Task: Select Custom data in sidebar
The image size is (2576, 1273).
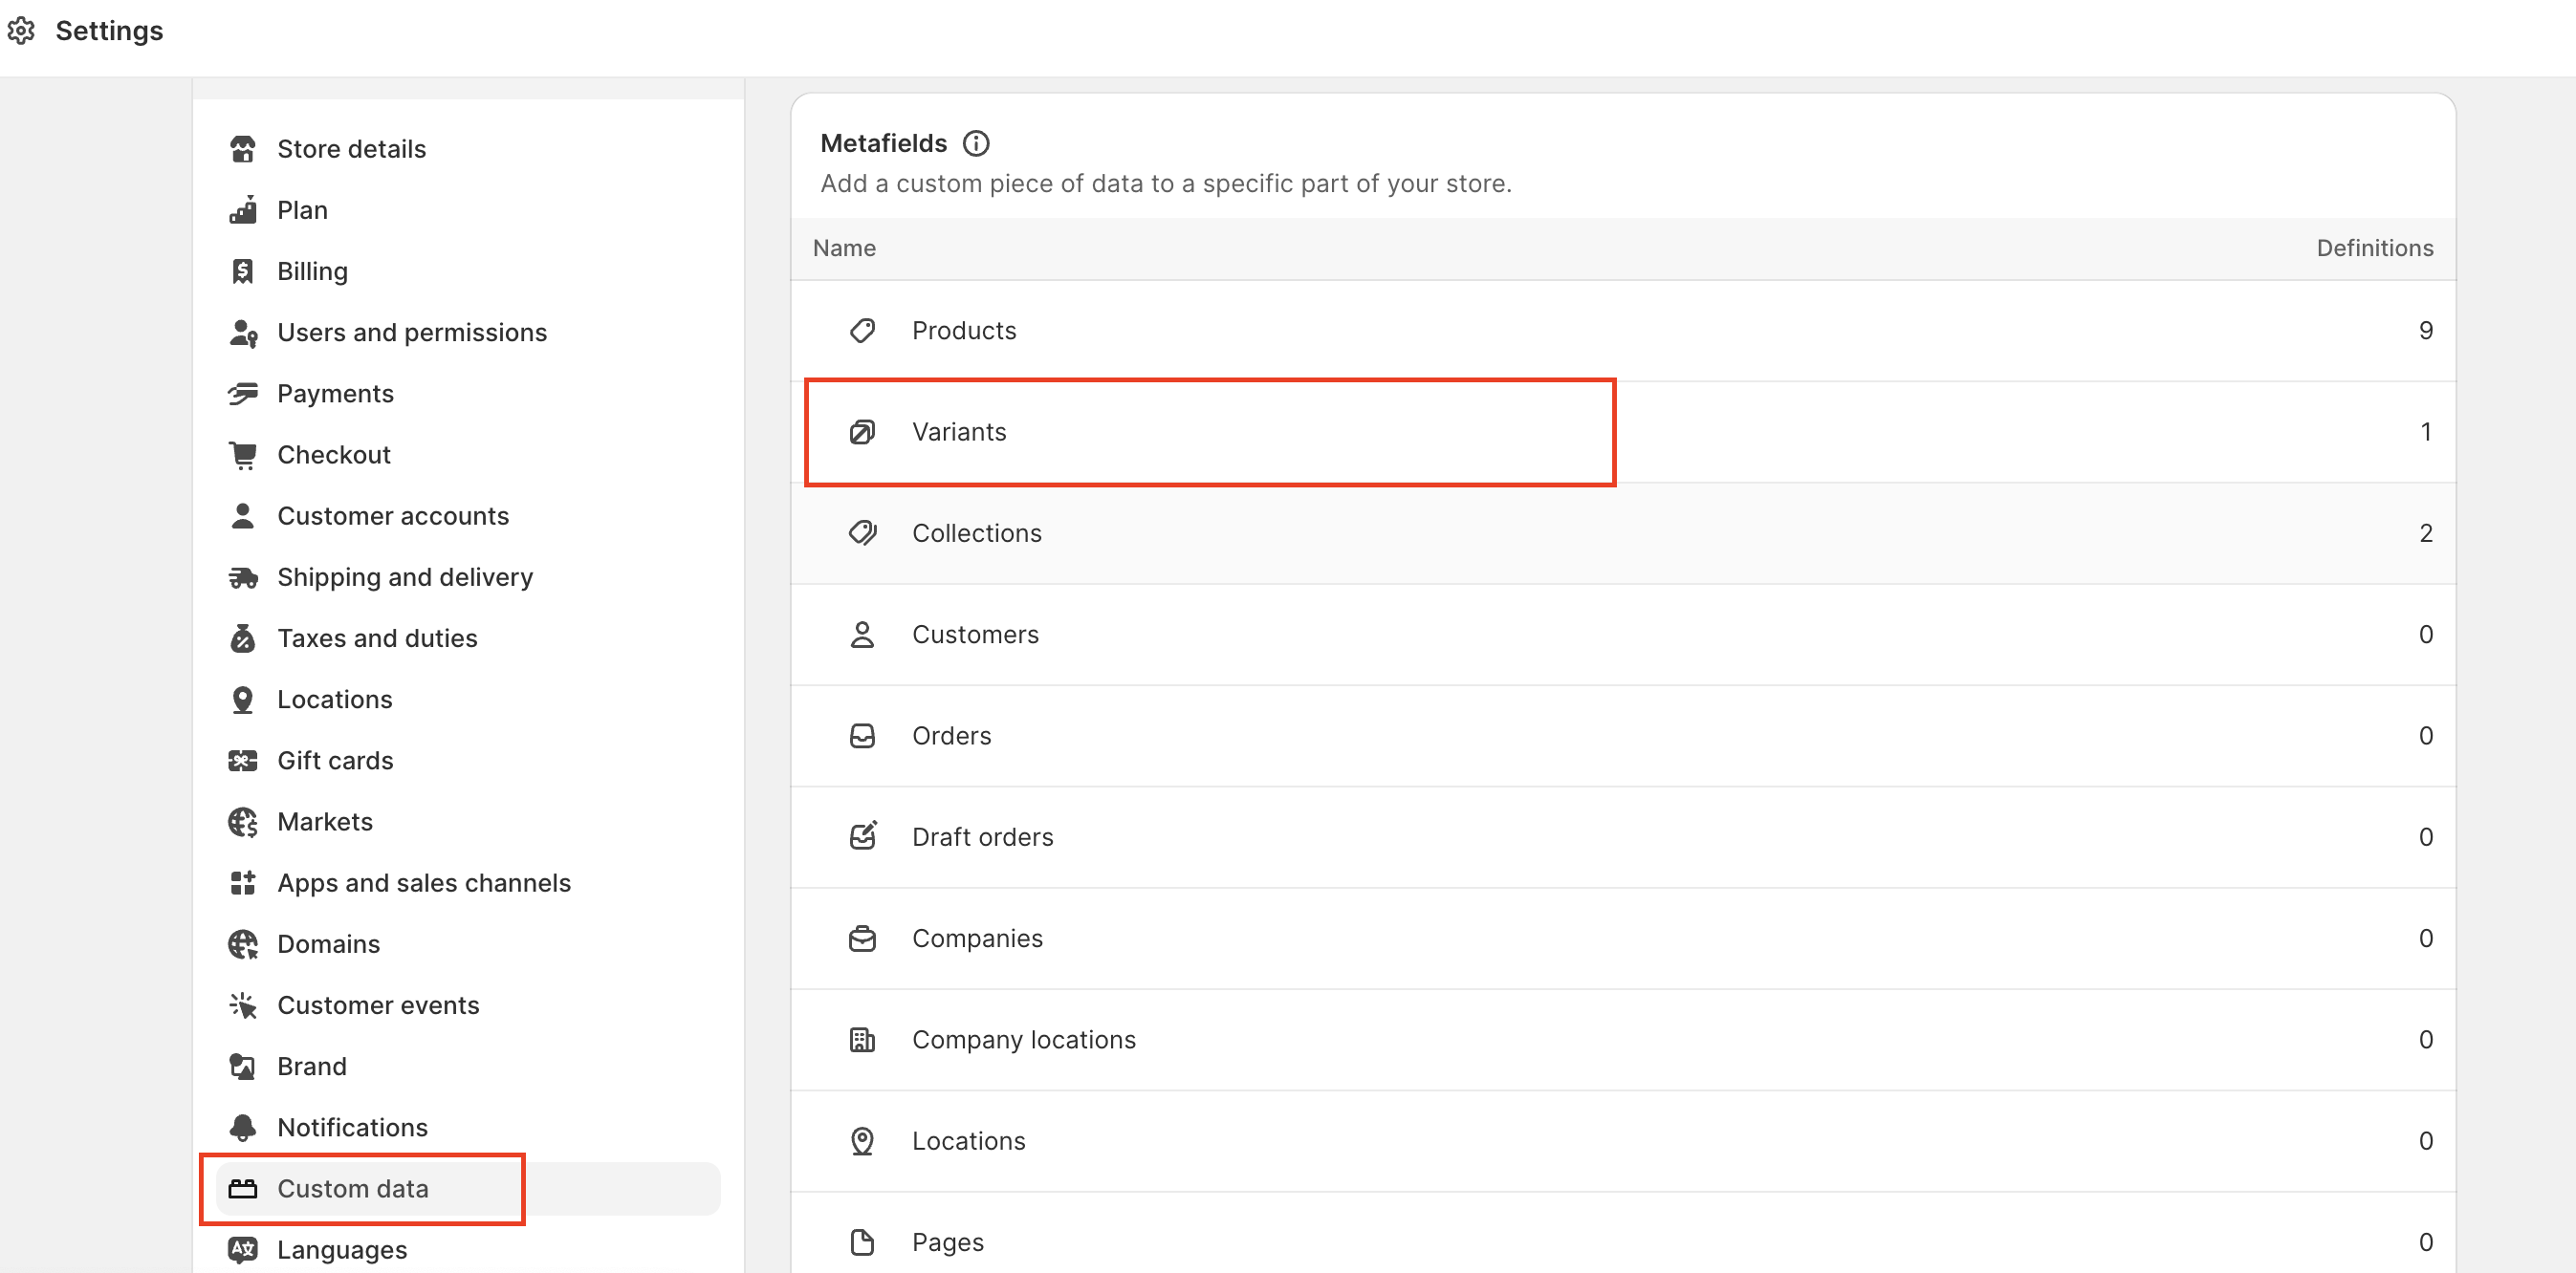Action: coord(352,1188)
